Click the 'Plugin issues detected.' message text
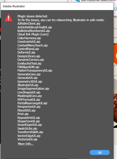 pos(33,16)
